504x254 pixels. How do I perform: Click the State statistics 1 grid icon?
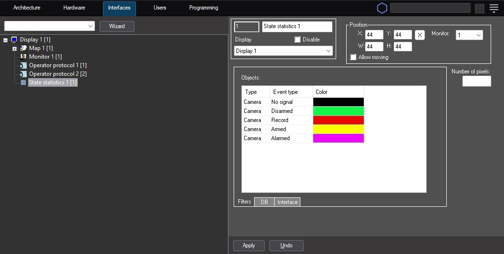(23, 82)
